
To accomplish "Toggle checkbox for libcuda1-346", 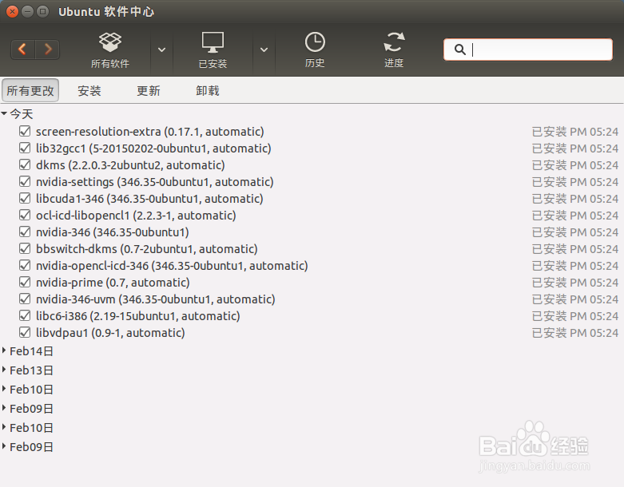I will [25, 198].
